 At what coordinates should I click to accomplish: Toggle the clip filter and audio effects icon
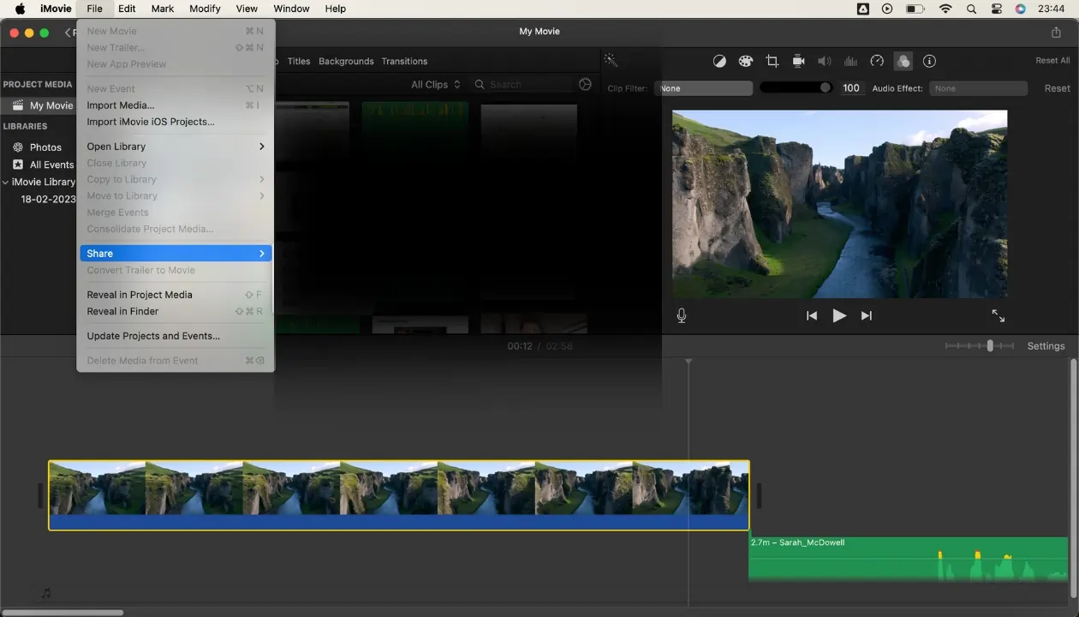[x=903, y=61]
